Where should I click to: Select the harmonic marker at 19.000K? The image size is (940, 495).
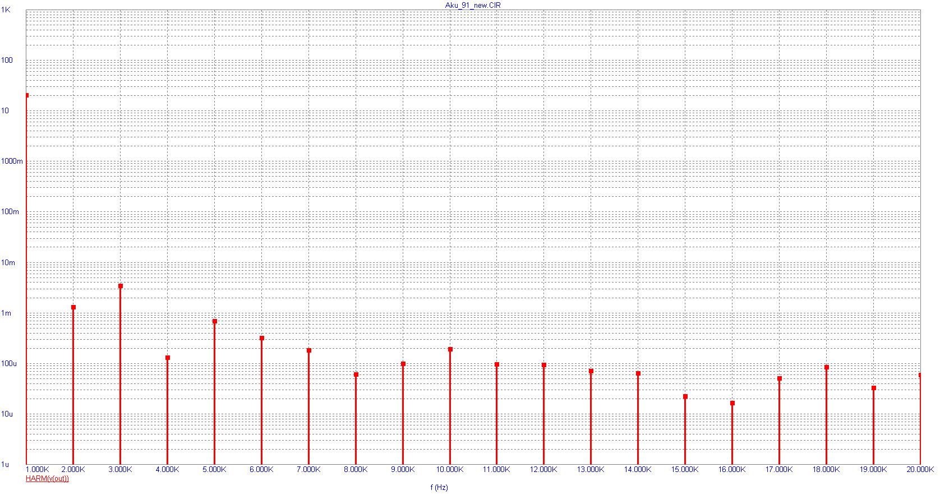[874, 388]
